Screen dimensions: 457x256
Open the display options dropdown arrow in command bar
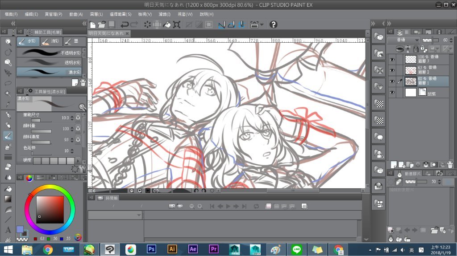pos(262,25)
